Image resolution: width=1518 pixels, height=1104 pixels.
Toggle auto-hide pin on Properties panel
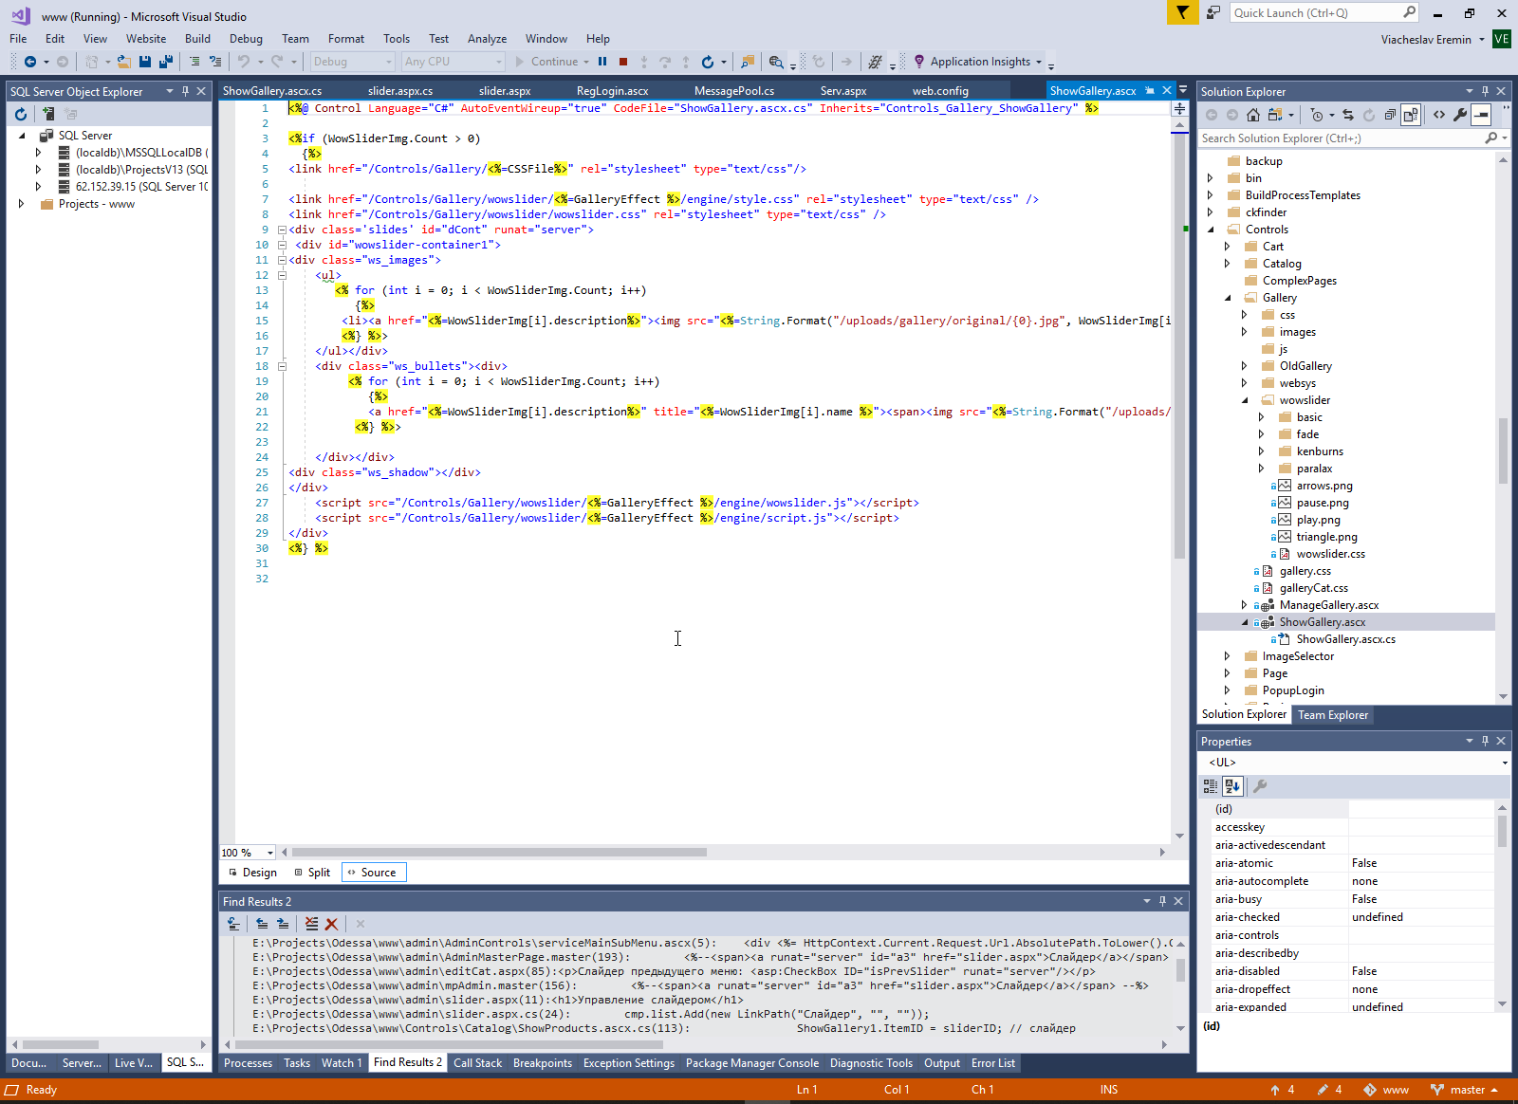tap(1485, 741)
